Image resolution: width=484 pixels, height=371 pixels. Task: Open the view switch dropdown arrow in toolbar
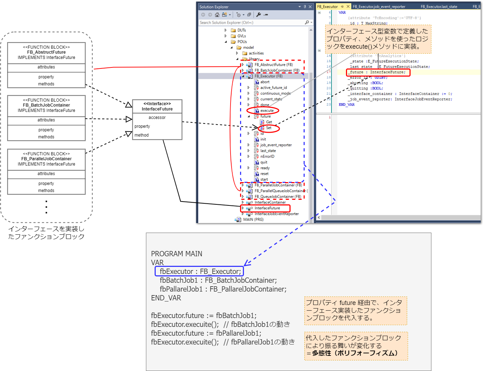pos(230,15)
